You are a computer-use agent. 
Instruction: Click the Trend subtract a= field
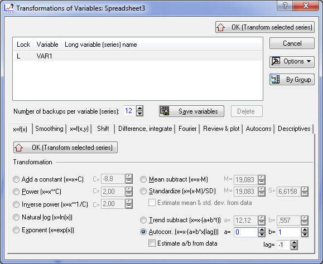tap(245, 221)
